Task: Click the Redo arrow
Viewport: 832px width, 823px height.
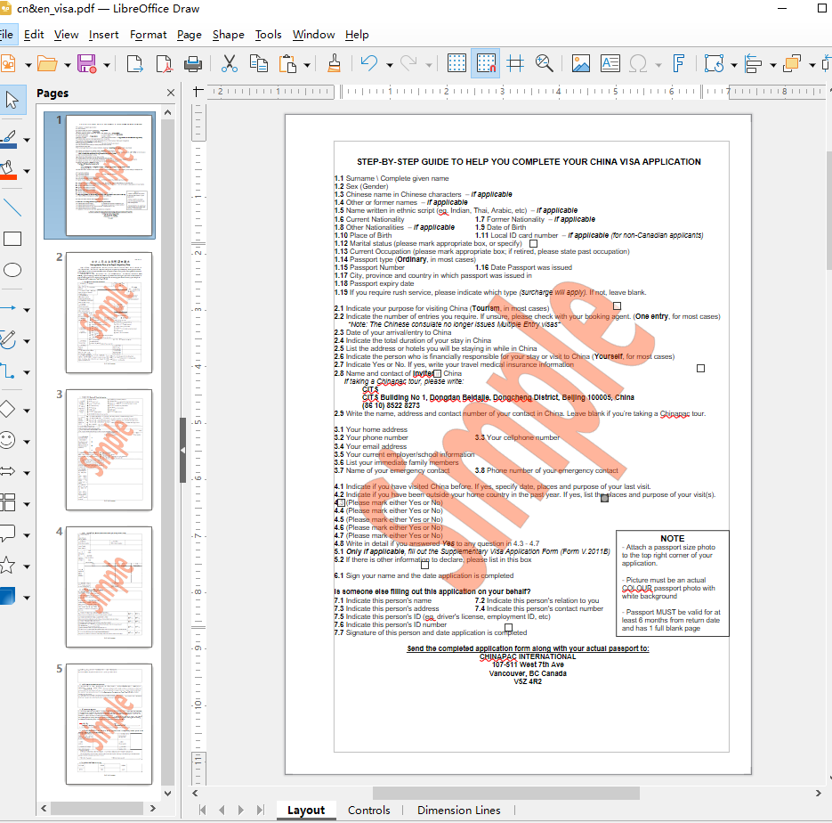Action: [408, 64]
